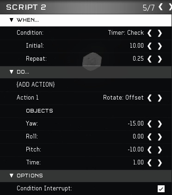Increase Time value with right arrow
This screenshot has height=195, width=172.
[x=160, y=163]
